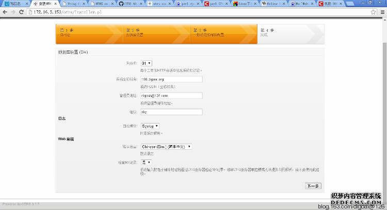Image resolution: width=387 pixels, height=210 pixels.
Task: Click wizard step 第1步 许可证
Action: click(x=89, y=34)
